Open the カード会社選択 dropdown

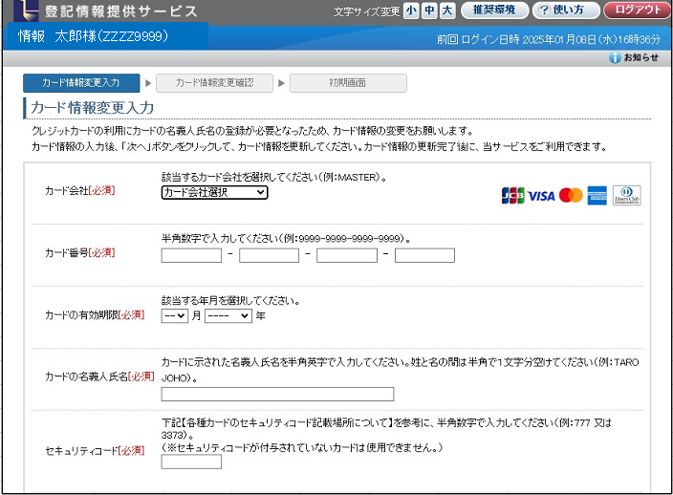point(214,193)
